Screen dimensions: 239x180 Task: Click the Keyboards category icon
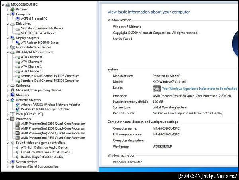(12, 85)
